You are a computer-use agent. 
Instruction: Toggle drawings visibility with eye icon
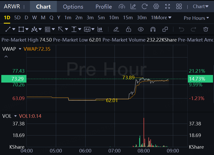(141, 29)
